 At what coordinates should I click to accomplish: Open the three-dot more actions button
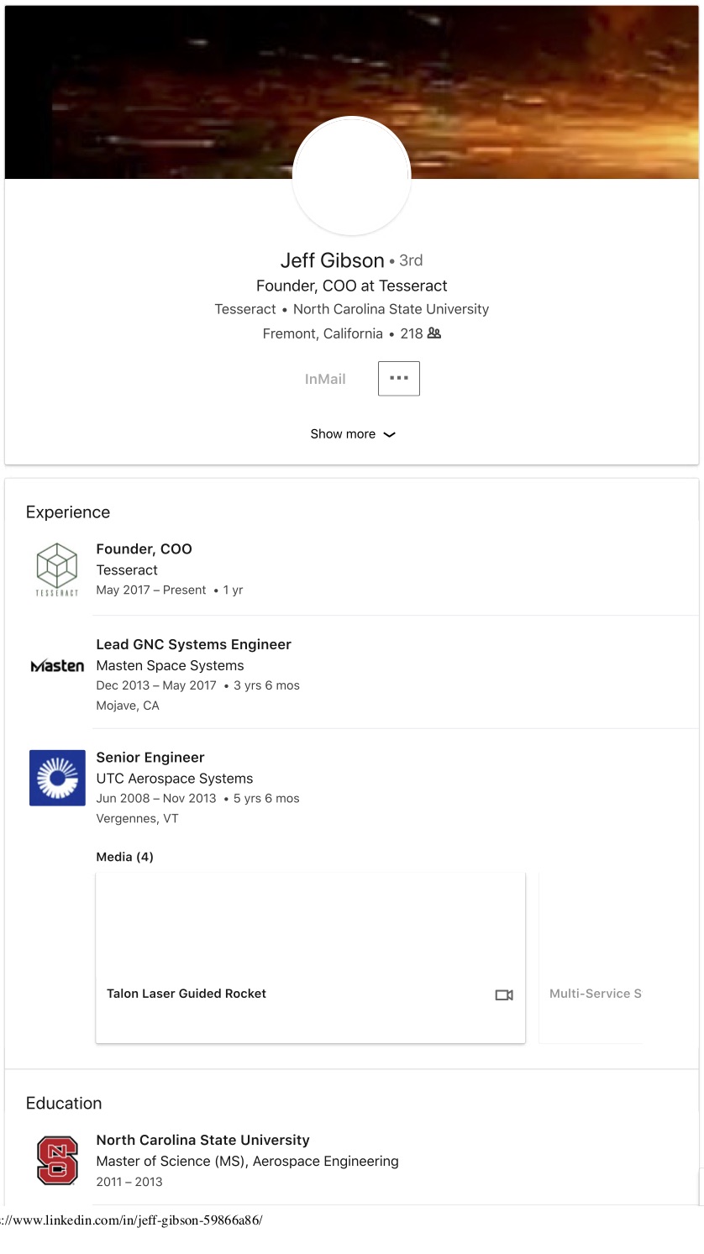[398, 379]
